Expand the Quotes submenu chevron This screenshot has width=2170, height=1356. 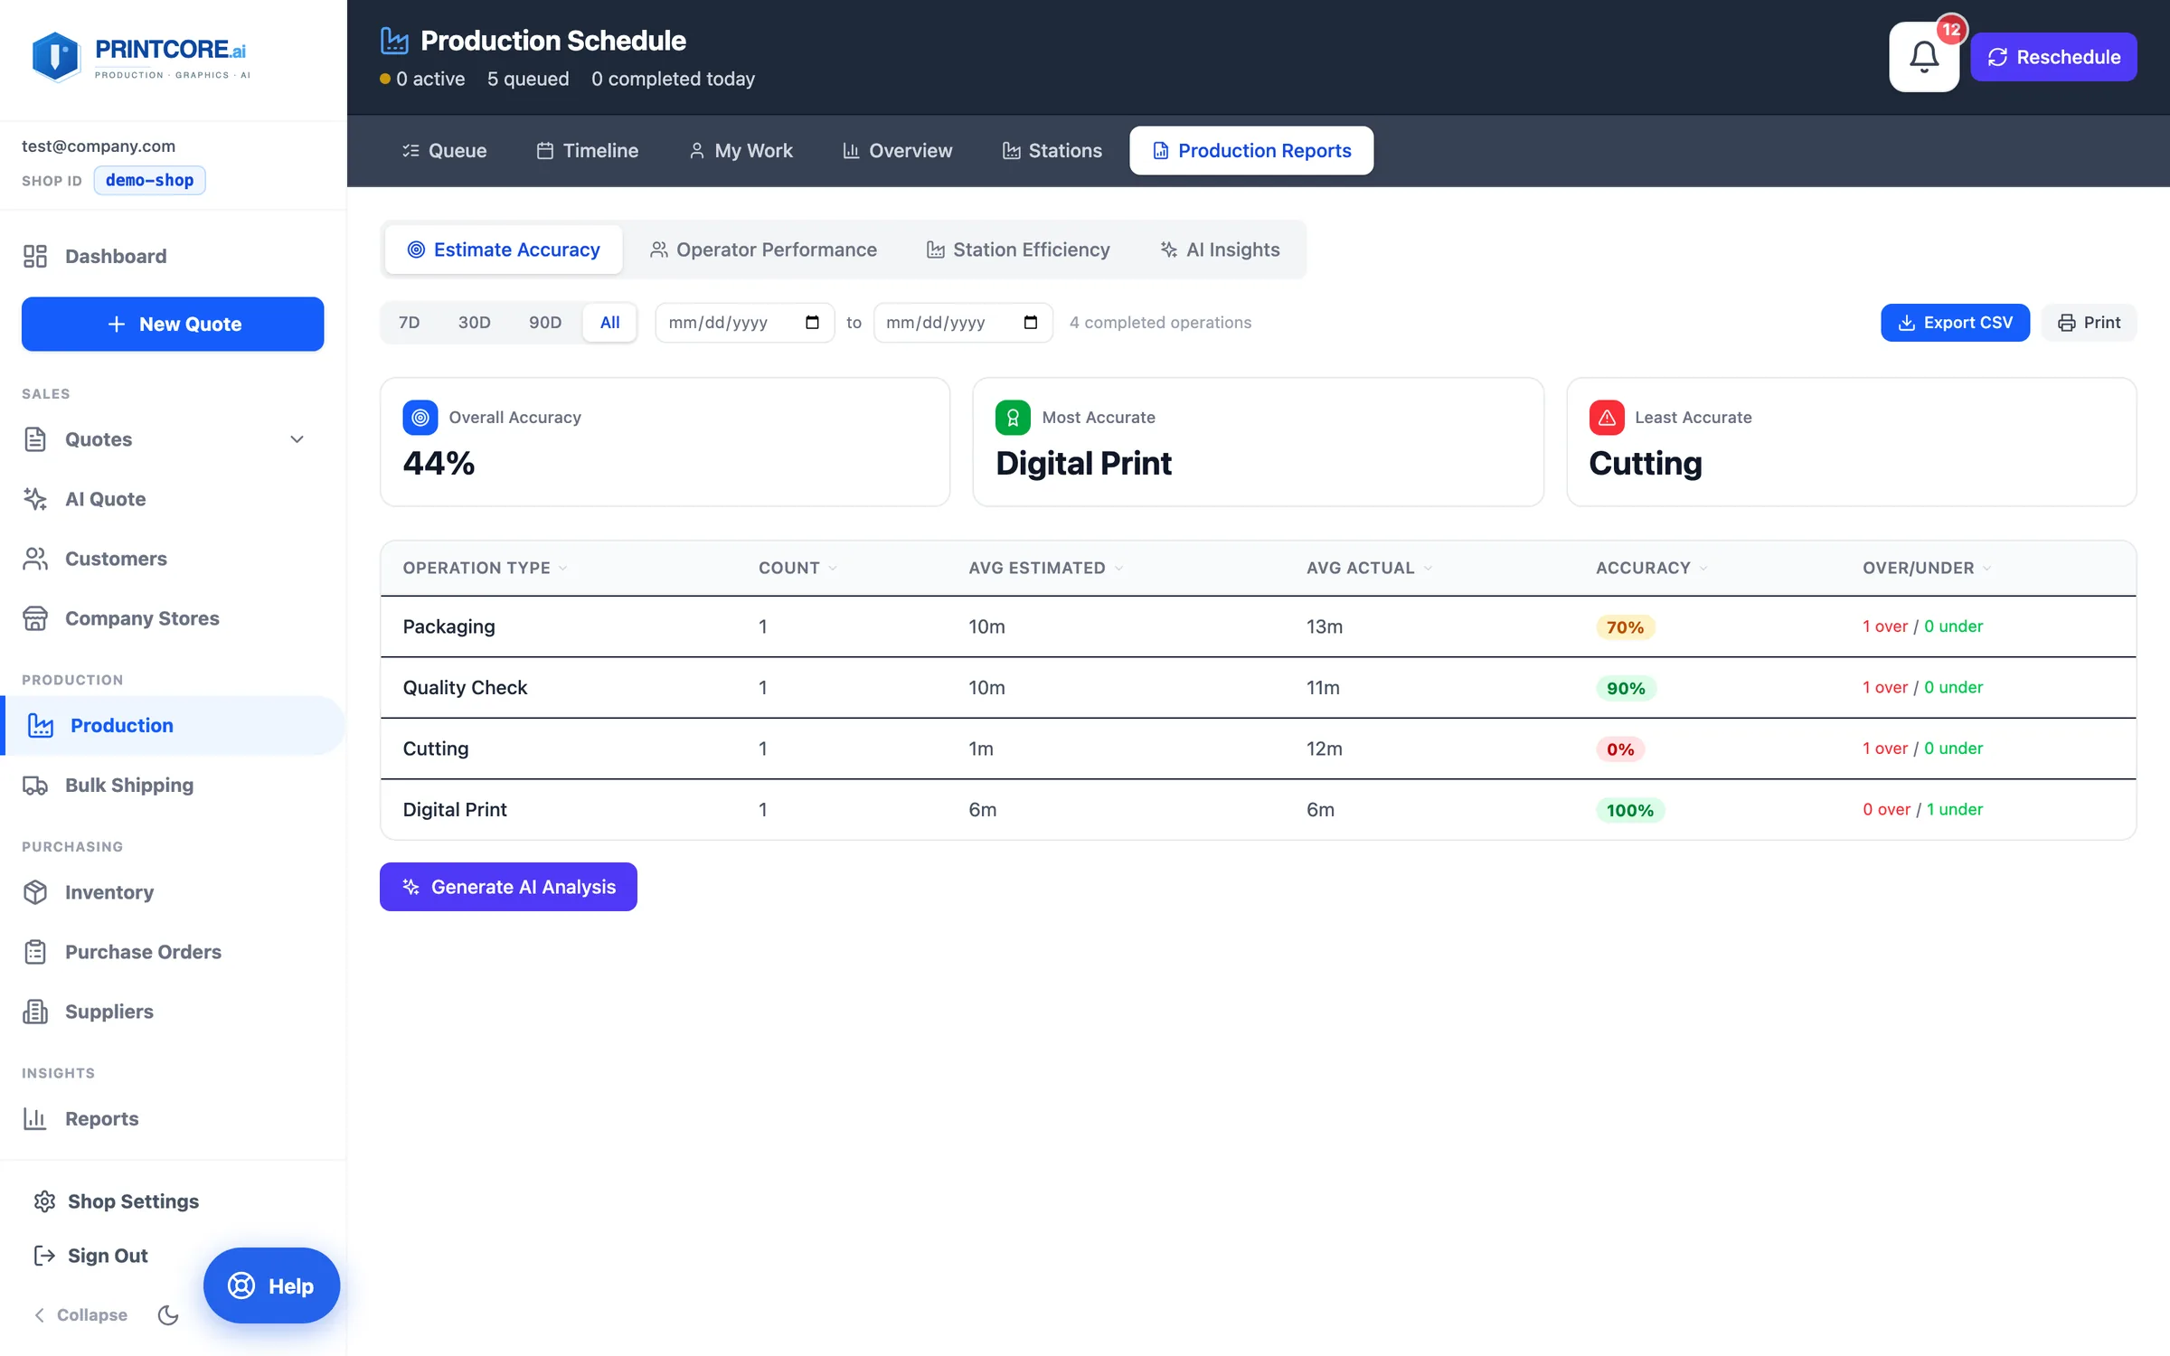(297, 439)
